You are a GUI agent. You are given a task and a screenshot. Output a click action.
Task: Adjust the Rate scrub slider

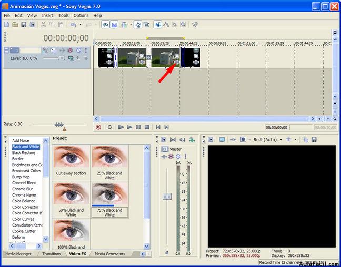coord(59,125)
